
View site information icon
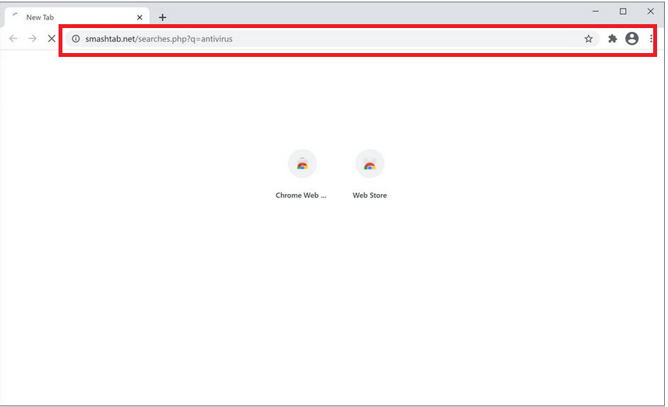pos(76,39)
